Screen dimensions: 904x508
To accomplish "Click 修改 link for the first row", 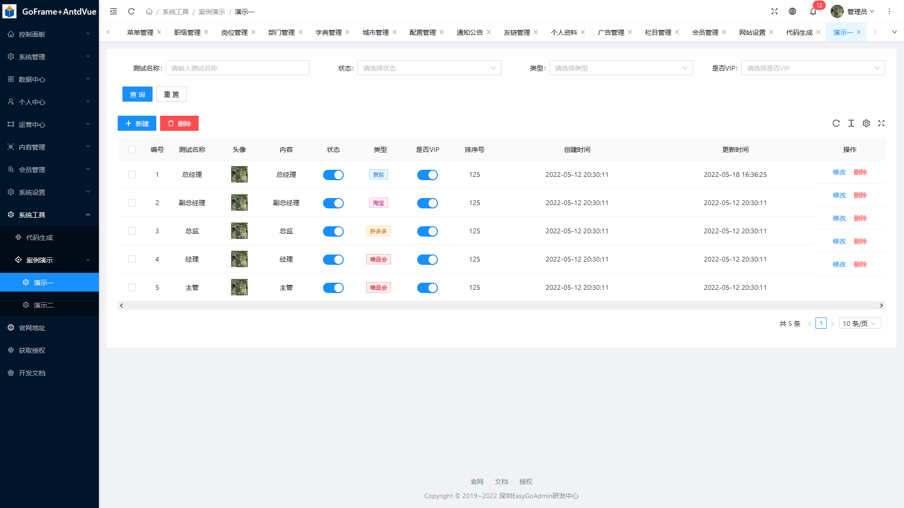I will pos(839,172).
